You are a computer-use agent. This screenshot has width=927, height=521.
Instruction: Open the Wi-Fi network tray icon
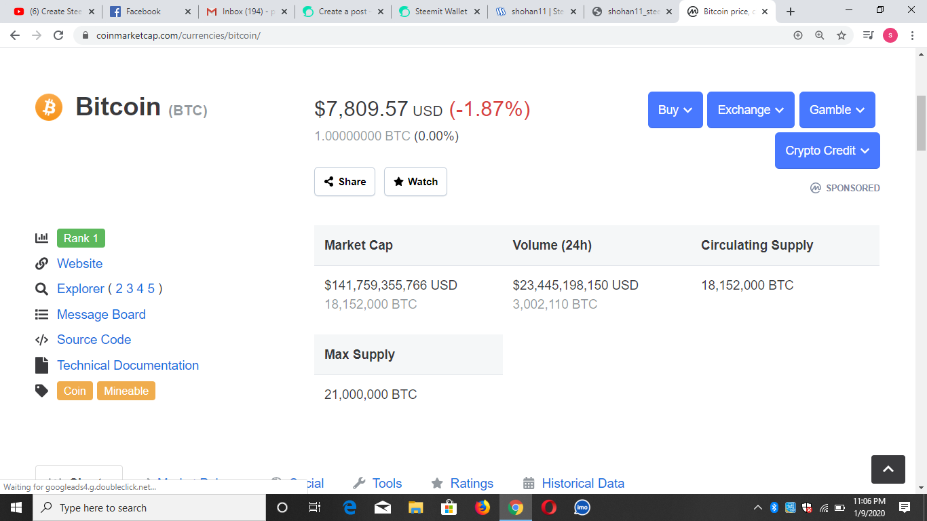point(824,507)
